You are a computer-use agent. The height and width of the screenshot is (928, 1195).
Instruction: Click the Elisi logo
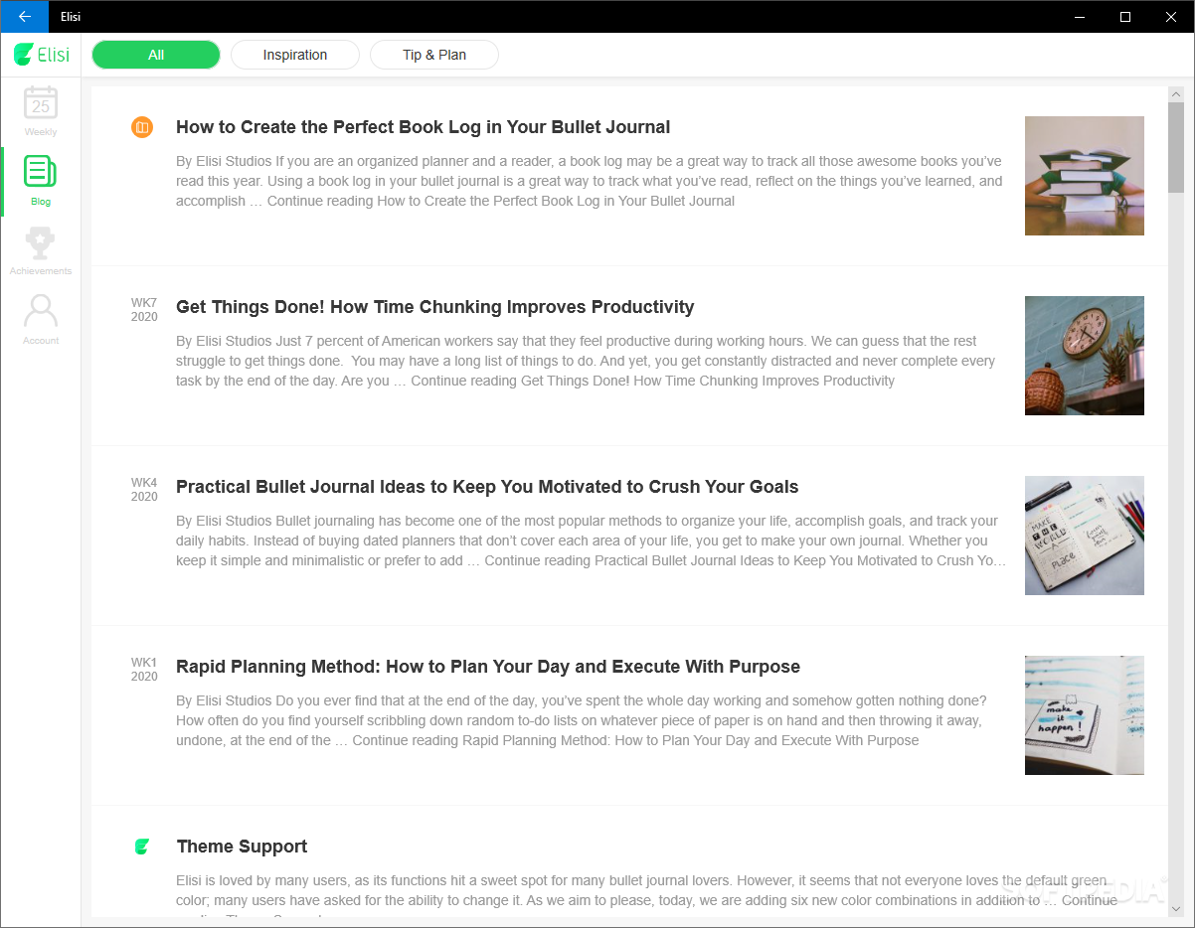click(42, 55)
